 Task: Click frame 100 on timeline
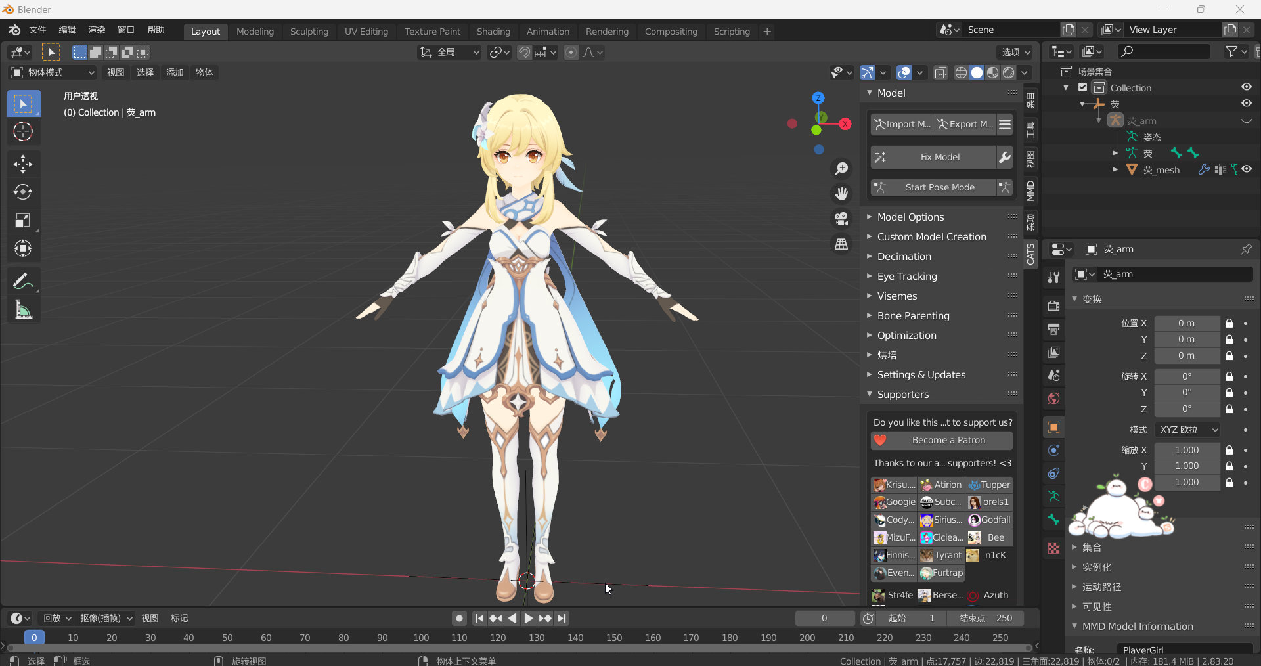[421, 638]
